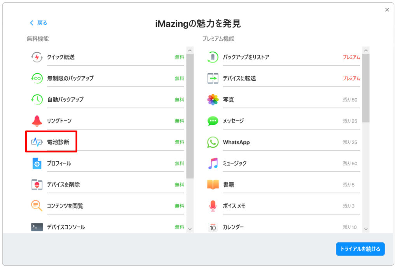Select the ボイスメモ row label
398x268 pixels.
click(234, 206)
